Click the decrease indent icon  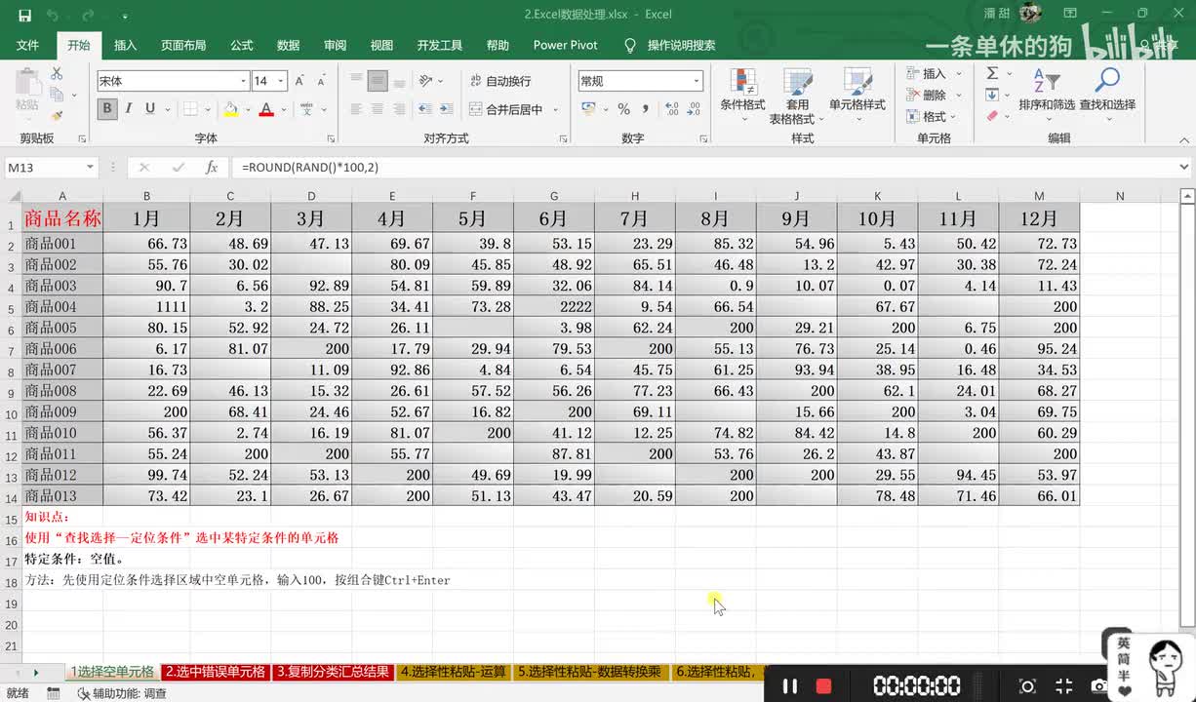pos(425,109)
